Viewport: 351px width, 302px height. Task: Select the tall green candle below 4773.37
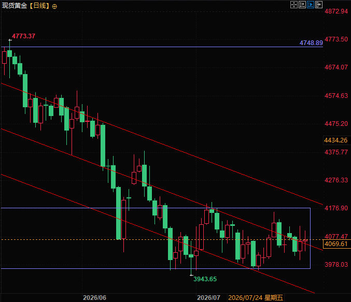point(10,59)
